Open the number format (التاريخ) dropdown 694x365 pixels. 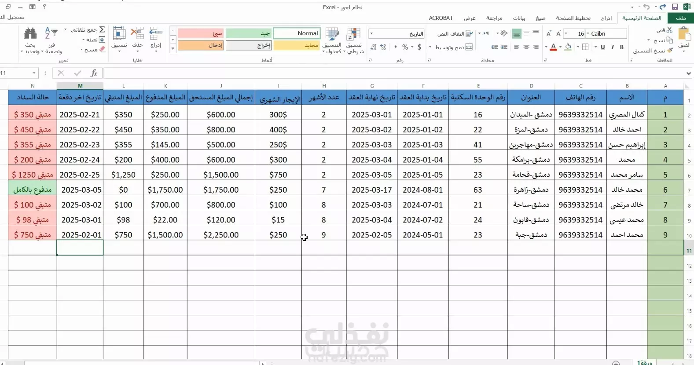click(x=371, y=33)
